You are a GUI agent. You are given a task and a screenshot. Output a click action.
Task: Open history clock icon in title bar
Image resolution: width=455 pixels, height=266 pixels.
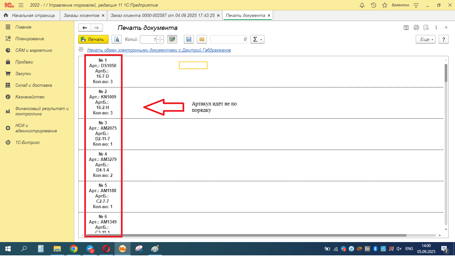coord(373,5)
